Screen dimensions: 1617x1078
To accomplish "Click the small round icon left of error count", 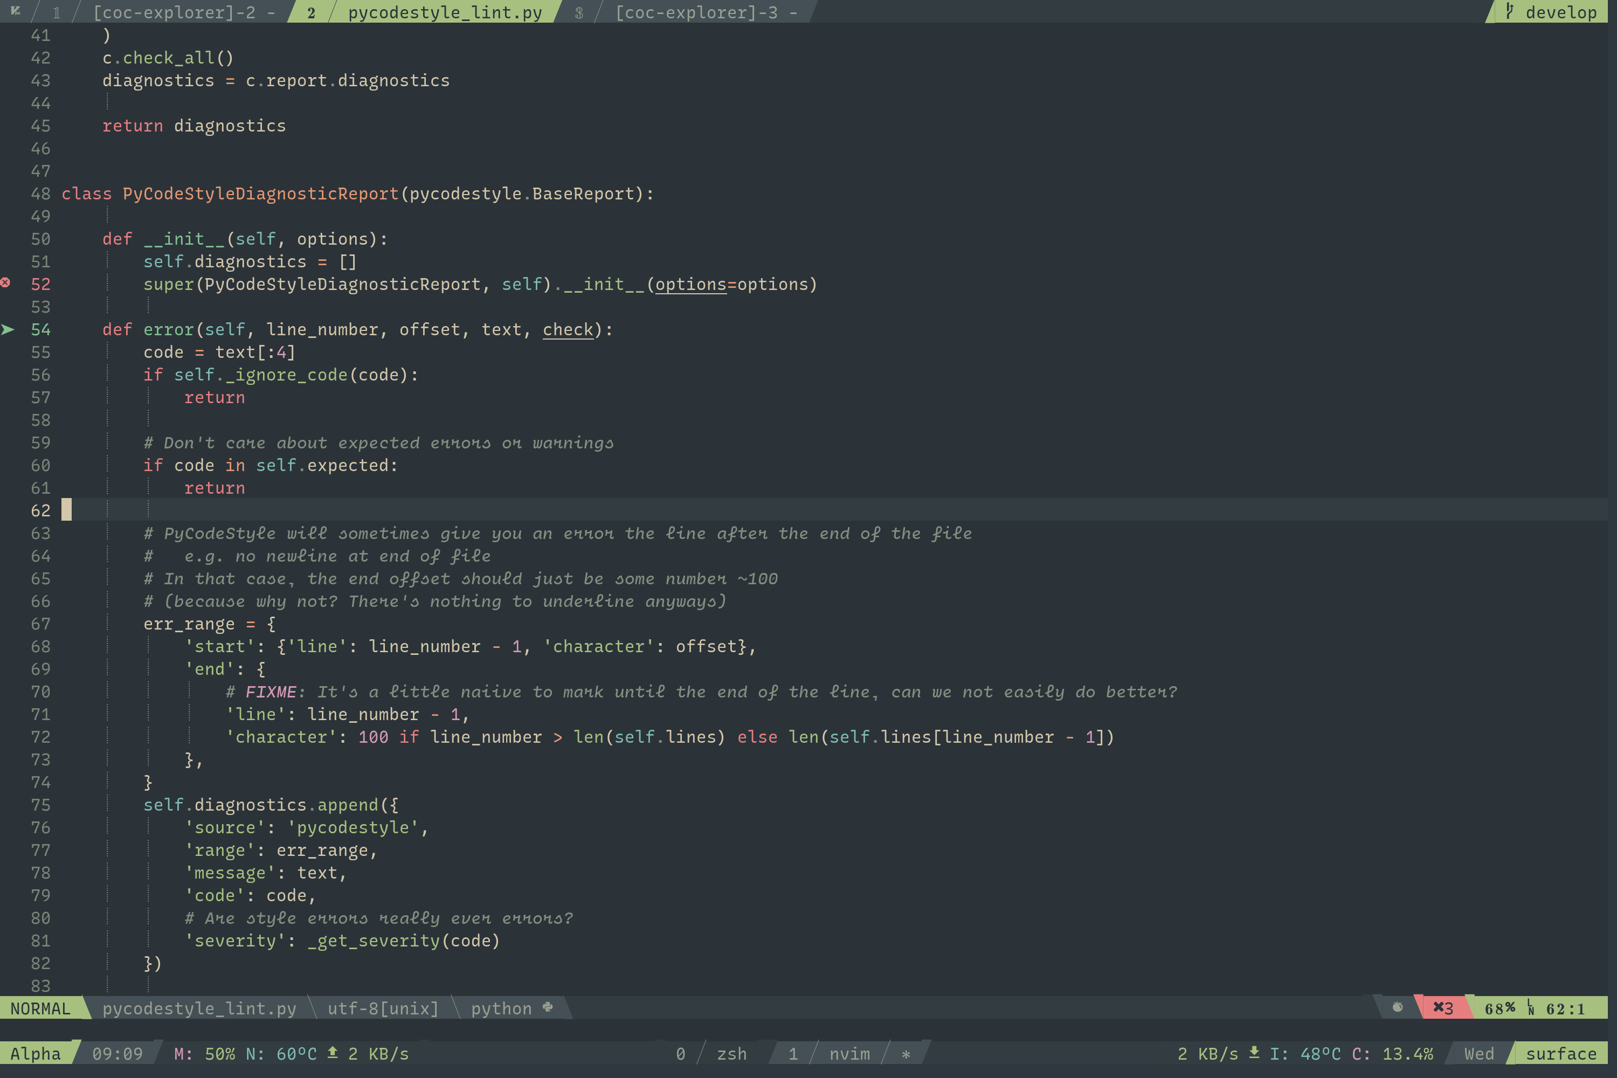I will pyautogui.click(x=1398, y=1007).
